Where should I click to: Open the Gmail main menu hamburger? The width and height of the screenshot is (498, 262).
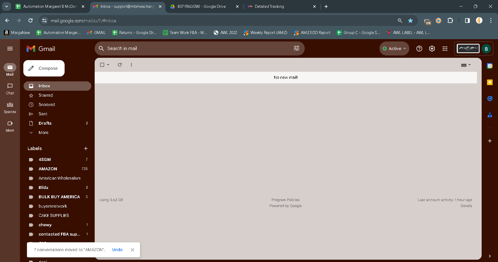point(10,48)
